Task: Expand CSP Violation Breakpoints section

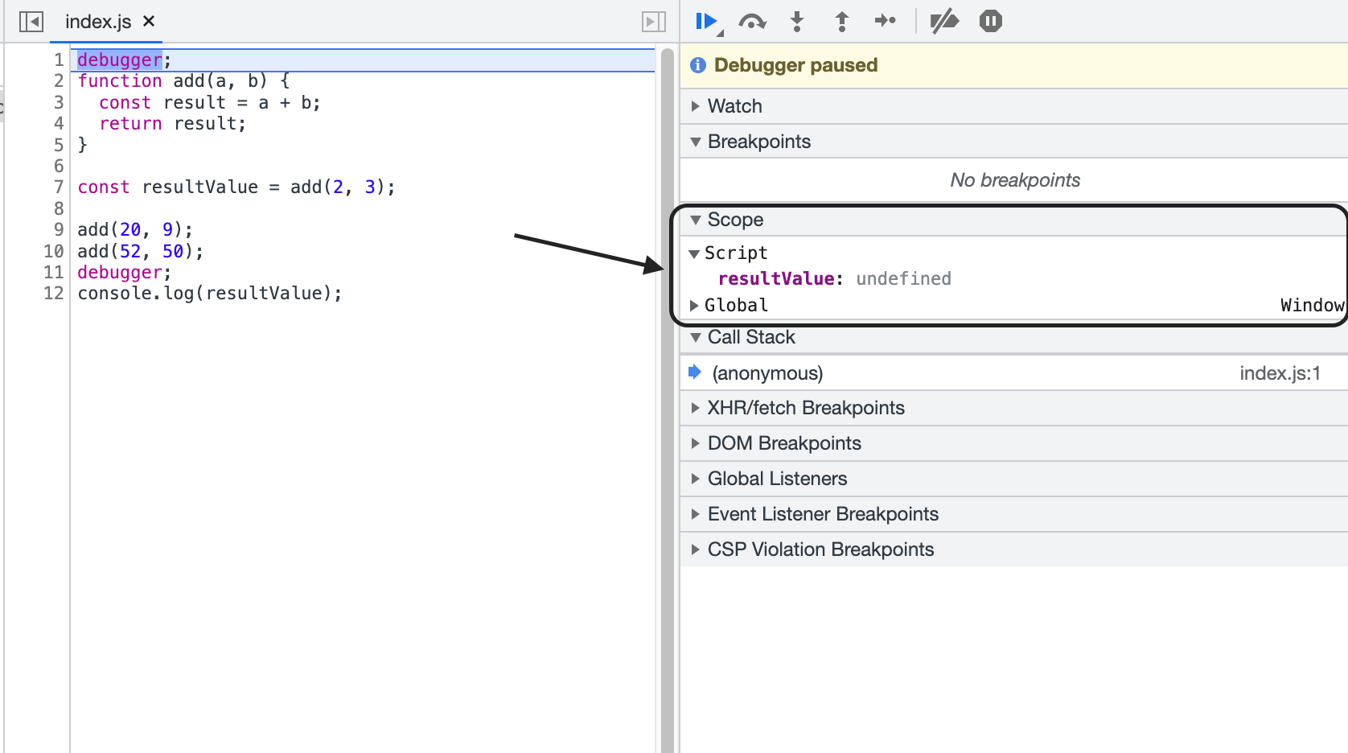Action: pyautogui.click(x=1014, y=549)
